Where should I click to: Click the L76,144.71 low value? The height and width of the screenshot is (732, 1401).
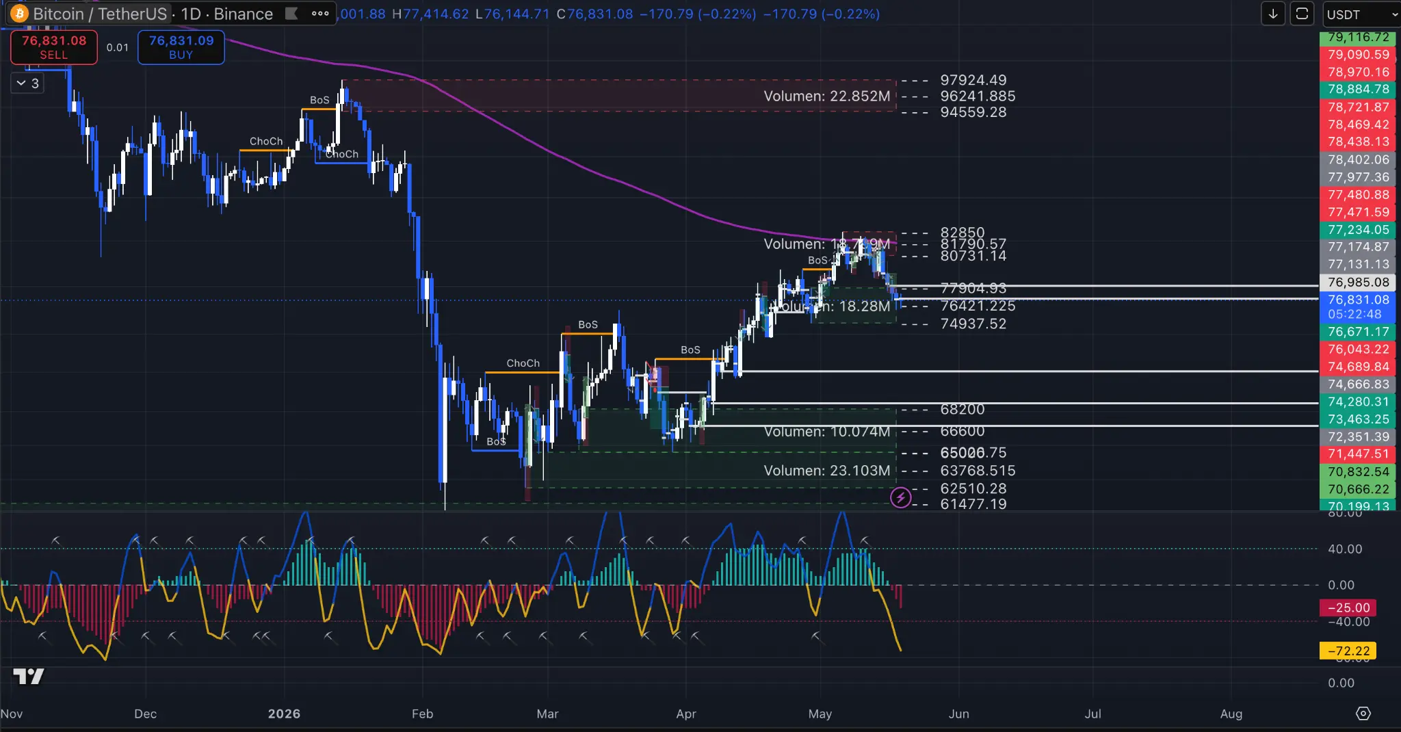pyautogui.click(x=512, y=14)
